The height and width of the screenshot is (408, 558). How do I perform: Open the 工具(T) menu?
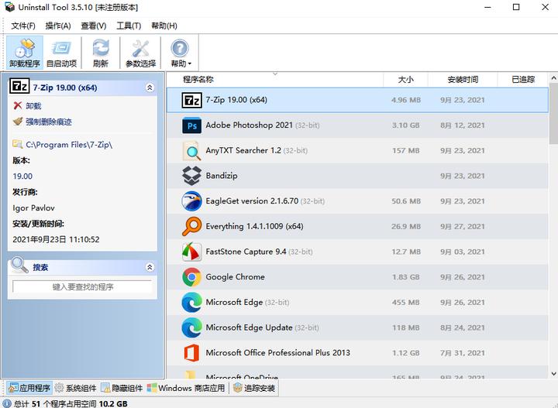129,26
